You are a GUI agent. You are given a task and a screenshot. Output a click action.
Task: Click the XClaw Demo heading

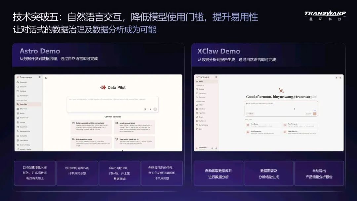[218, 51]
